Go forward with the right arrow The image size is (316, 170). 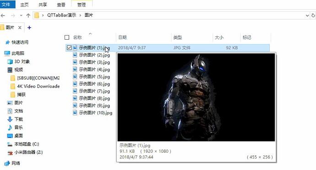point(13,15)
